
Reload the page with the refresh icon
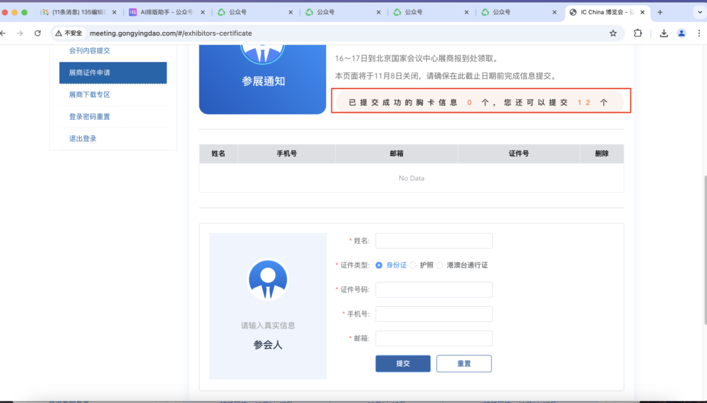click(37, 33)
